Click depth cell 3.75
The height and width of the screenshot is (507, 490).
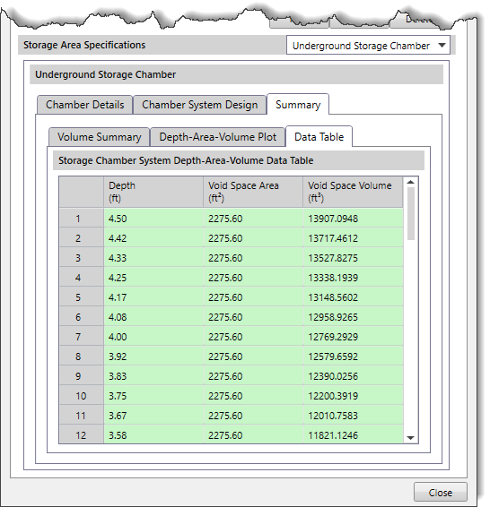[x=153, y=396]
